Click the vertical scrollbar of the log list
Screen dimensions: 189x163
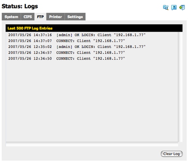pyautogui.click(x=180, y=87)
